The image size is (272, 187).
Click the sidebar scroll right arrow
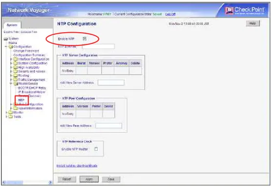coord(50,182)
